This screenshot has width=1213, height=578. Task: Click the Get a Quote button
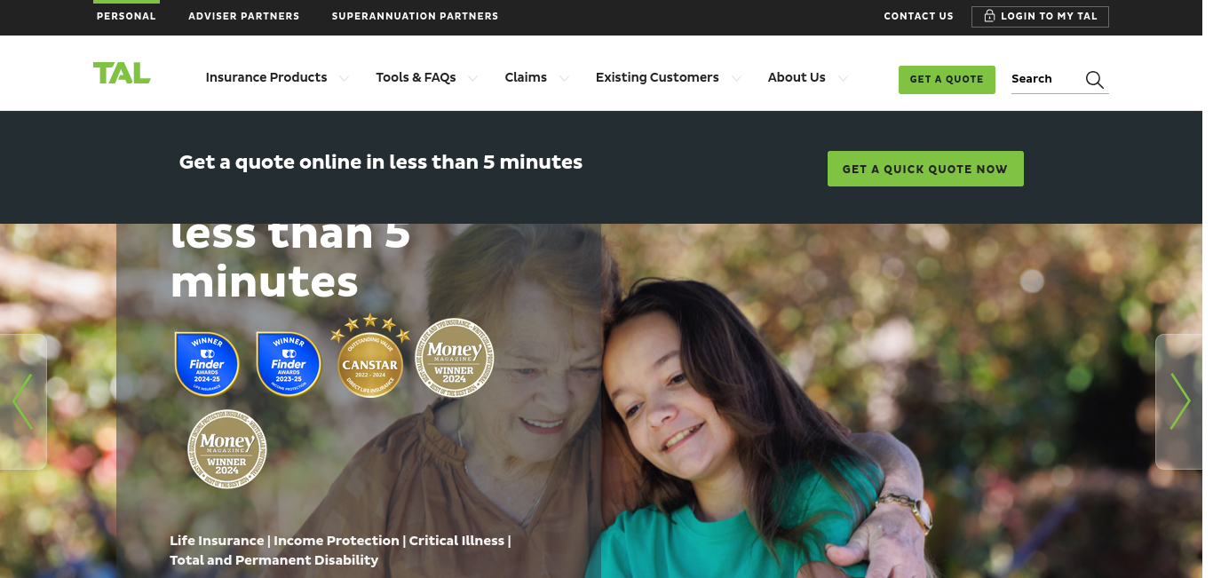tap(947, 79)
